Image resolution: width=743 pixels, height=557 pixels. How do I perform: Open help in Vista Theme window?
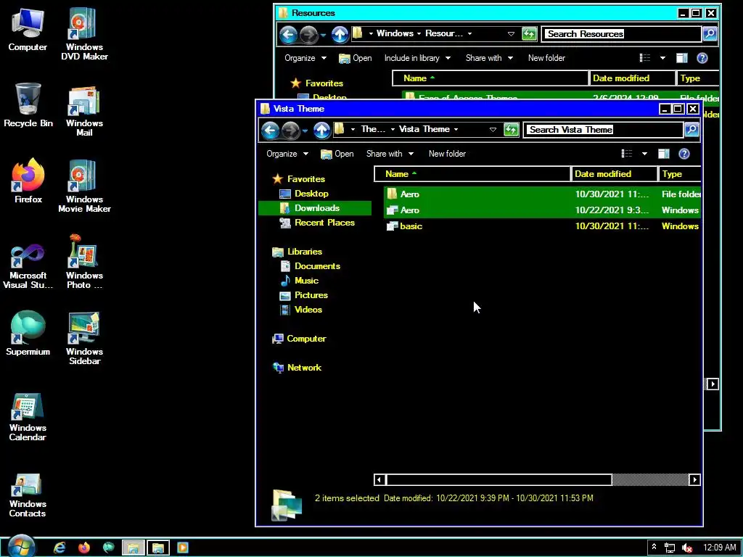pos(684,154)
